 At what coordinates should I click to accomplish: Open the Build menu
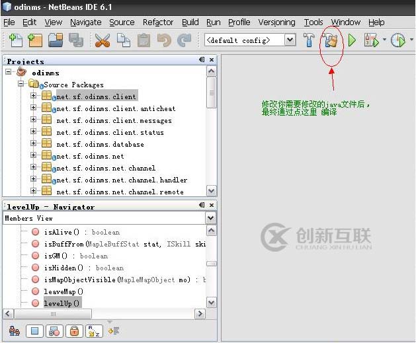coord(190,22)
